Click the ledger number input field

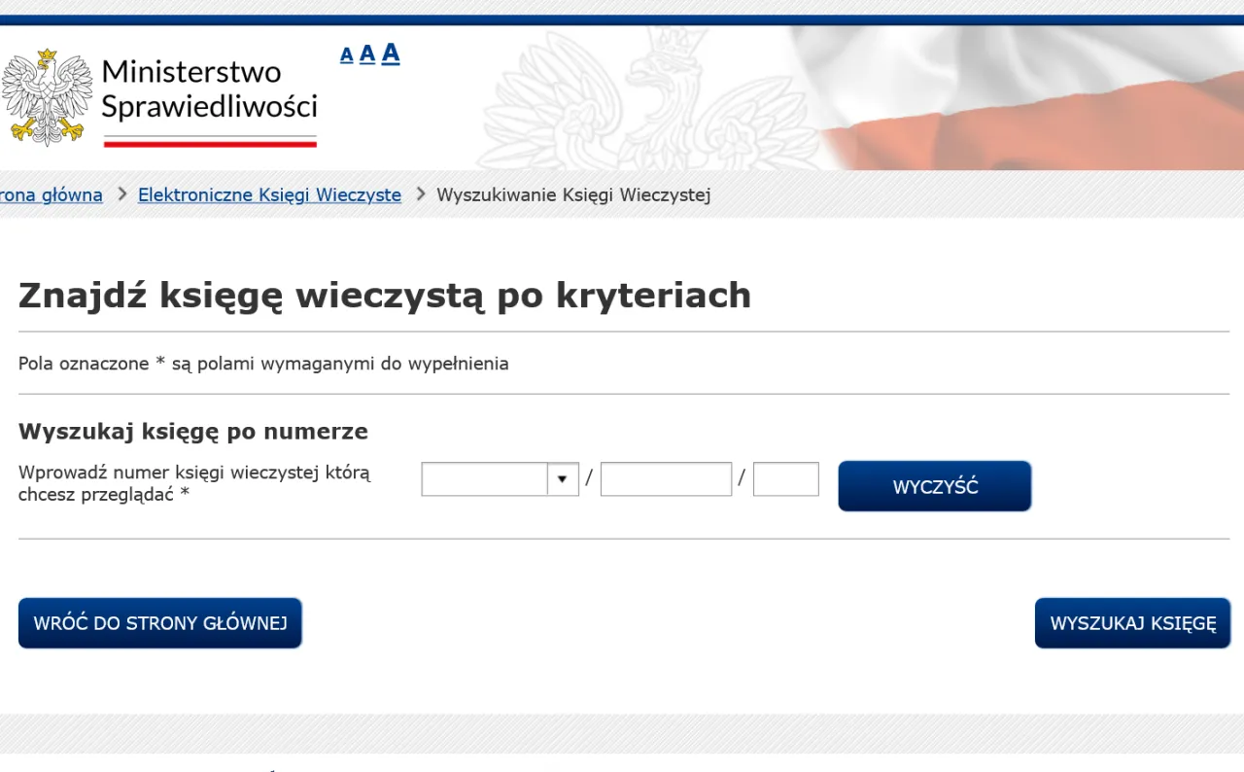point(666,478)
